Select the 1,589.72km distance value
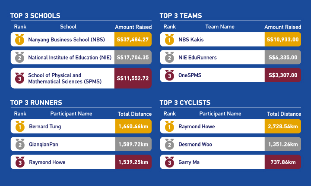 coord(133,144)
